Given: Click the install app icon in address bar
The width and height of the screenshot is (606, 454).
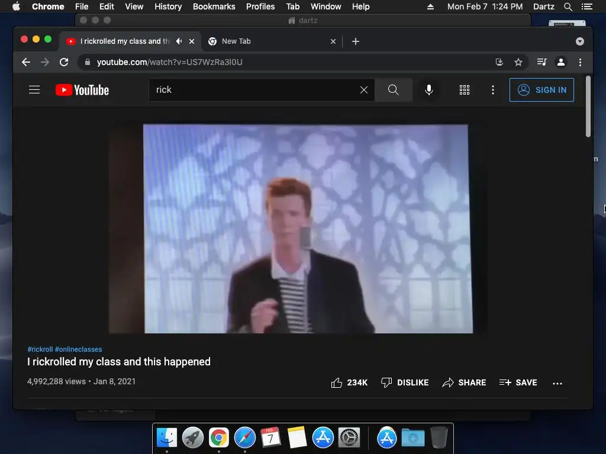Looking at the screenshot, I should point(499,62).
